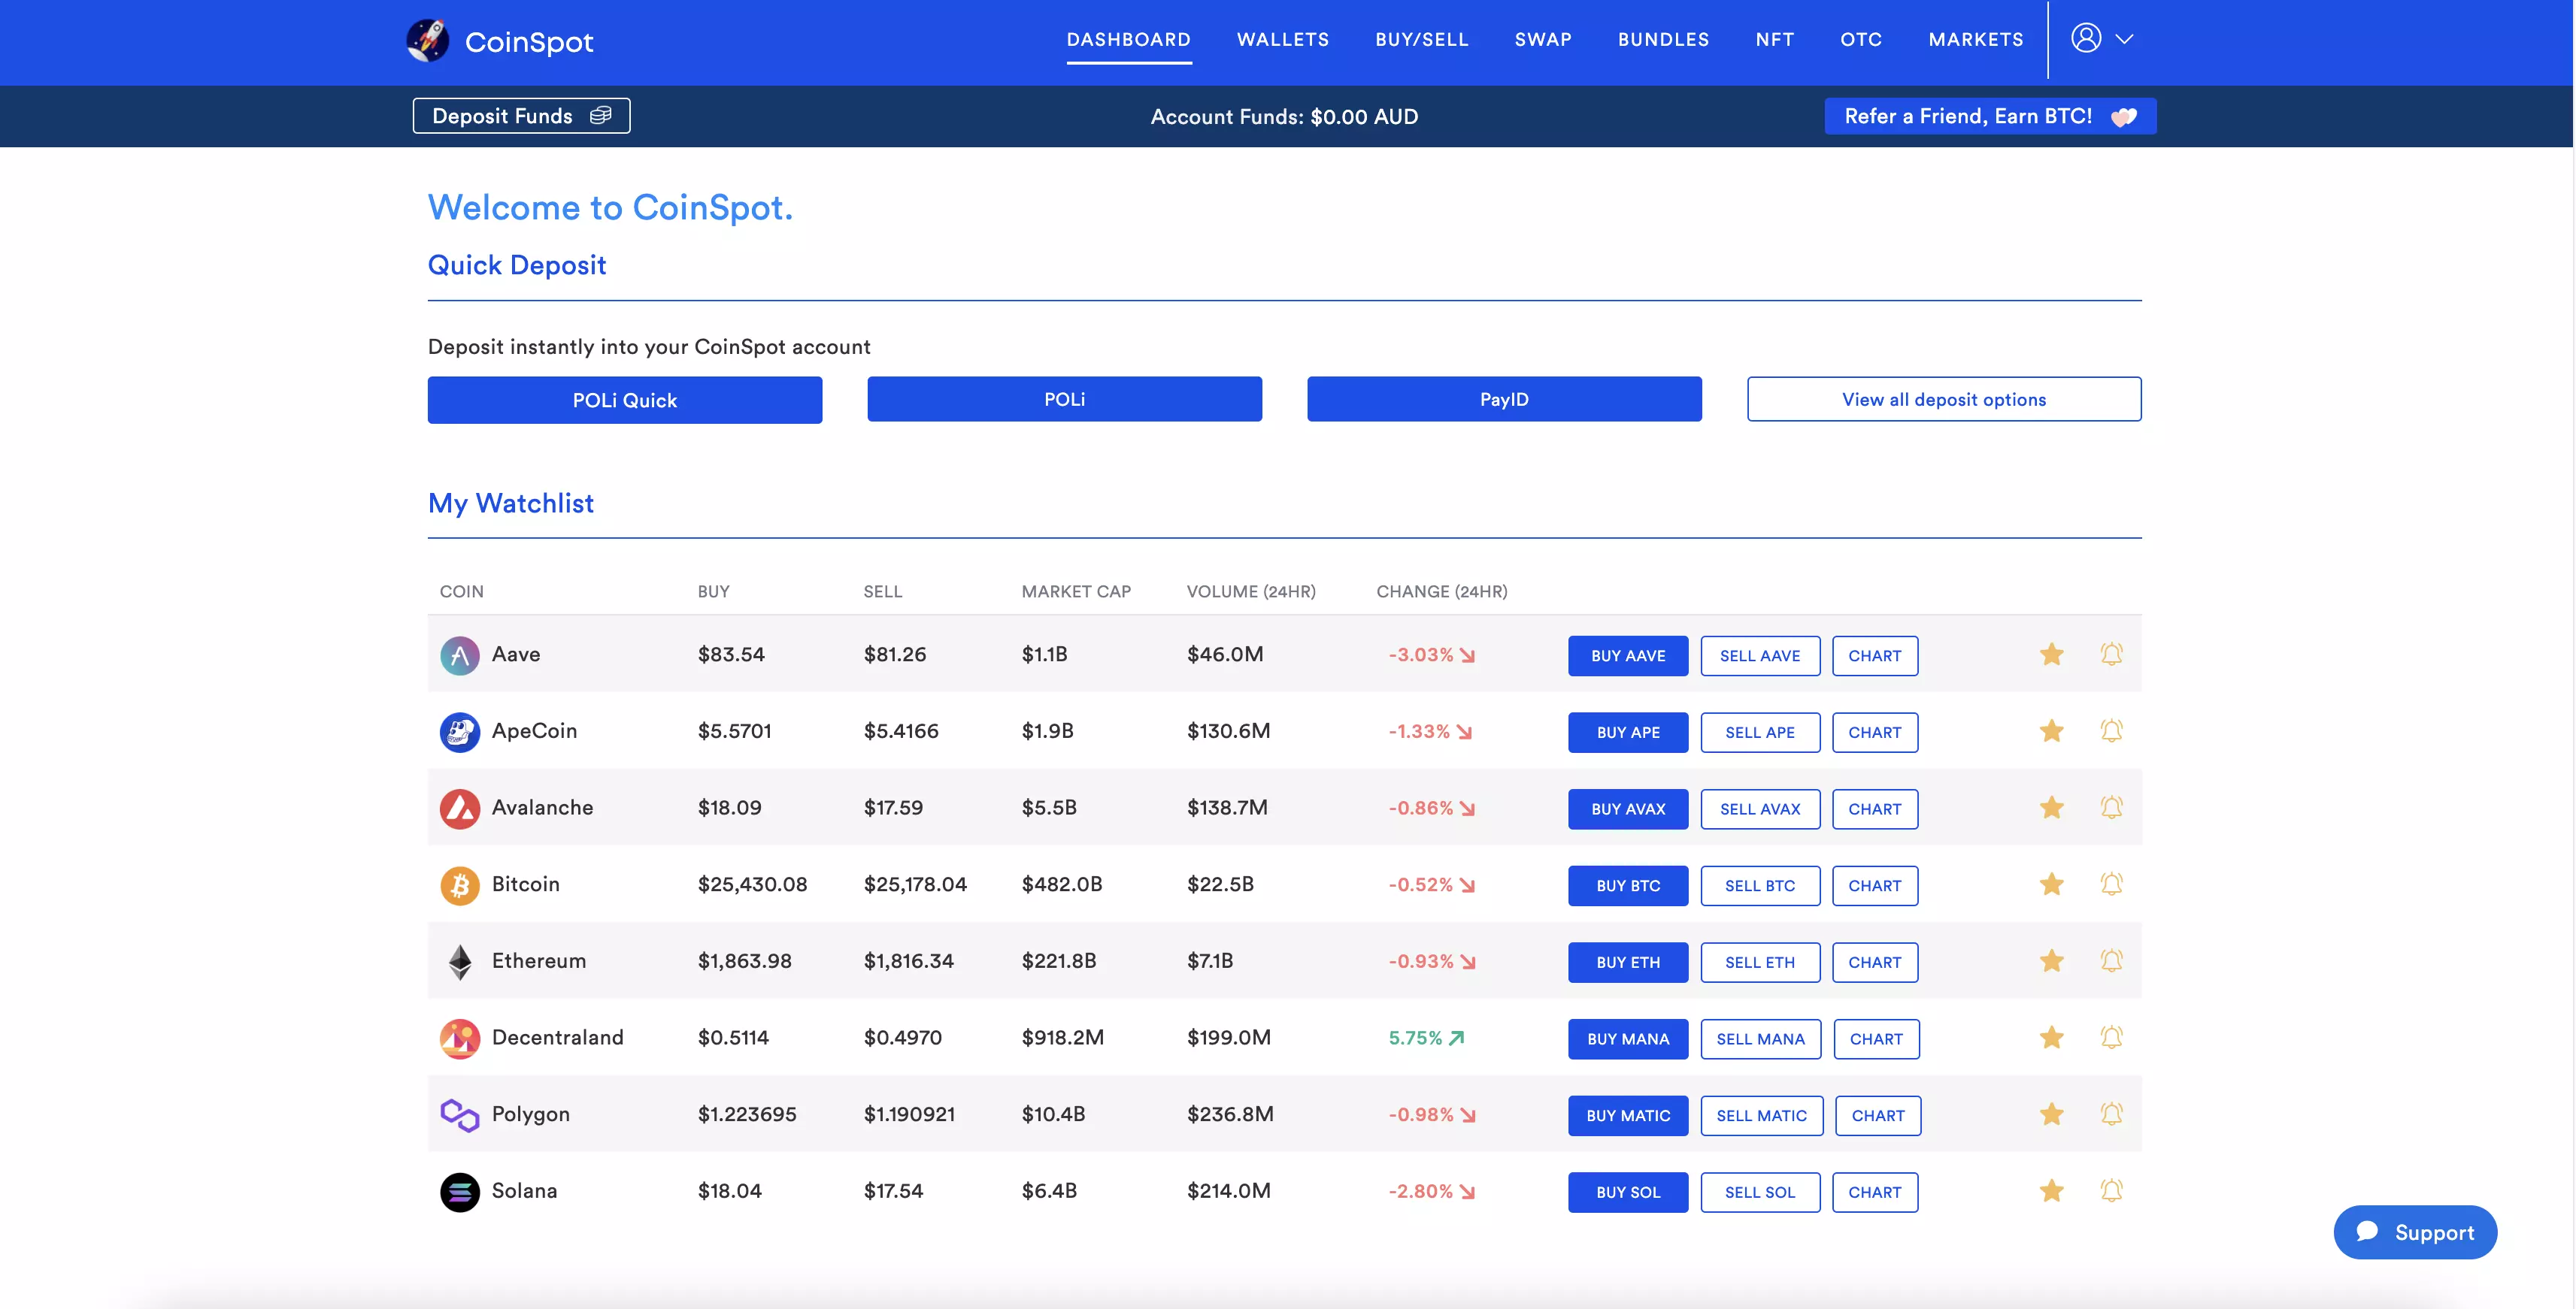Open the Decentraland CHART button
2576x1309 pixels.
click(x=1876, y=1039)
